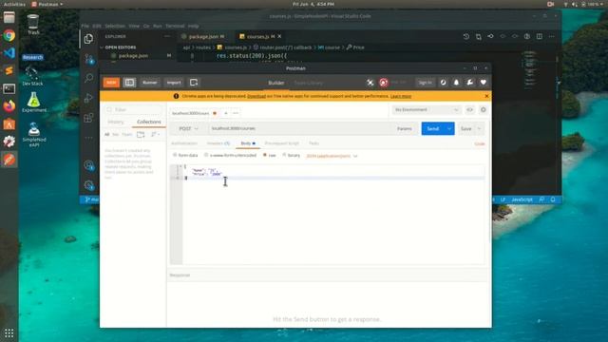The height and width of the screenshot is (342, 608).
Task: Select the All collections filter
Action: coord(107,134)
